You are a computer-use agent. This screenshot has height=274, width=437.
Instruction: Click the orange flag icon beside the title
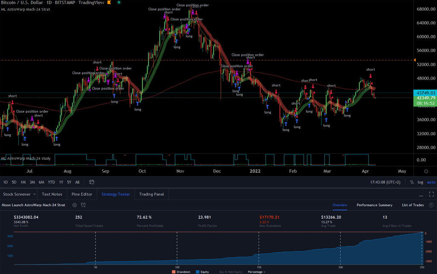click(x=110, y=3)
